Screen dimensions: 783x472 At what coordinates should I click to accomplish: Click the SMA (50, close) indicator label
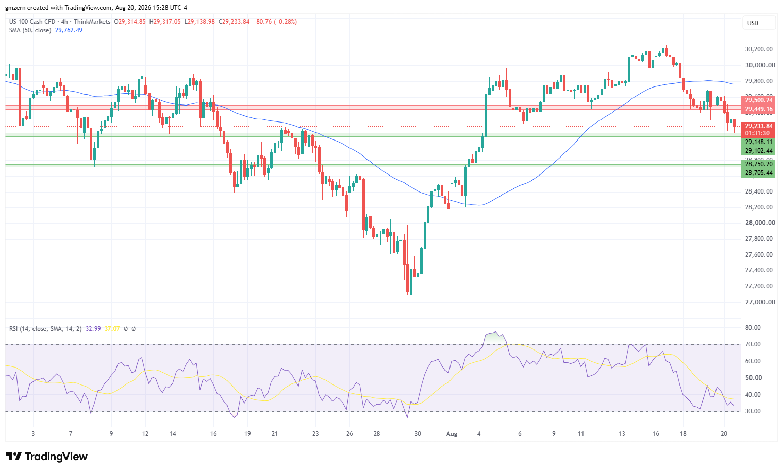click(30, 30)
